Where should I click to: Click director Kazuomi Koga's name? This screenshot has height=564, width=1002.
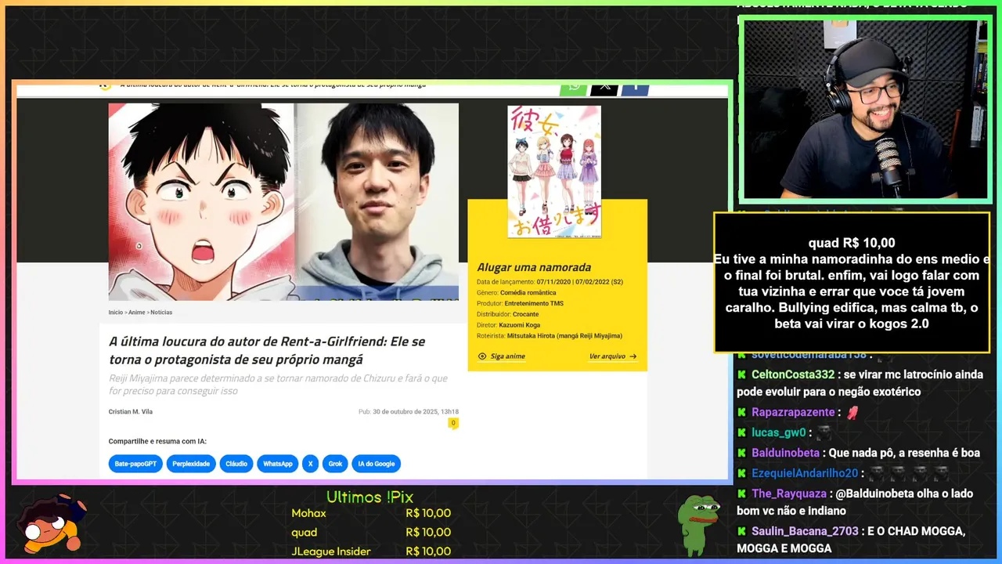coord(519,325)
